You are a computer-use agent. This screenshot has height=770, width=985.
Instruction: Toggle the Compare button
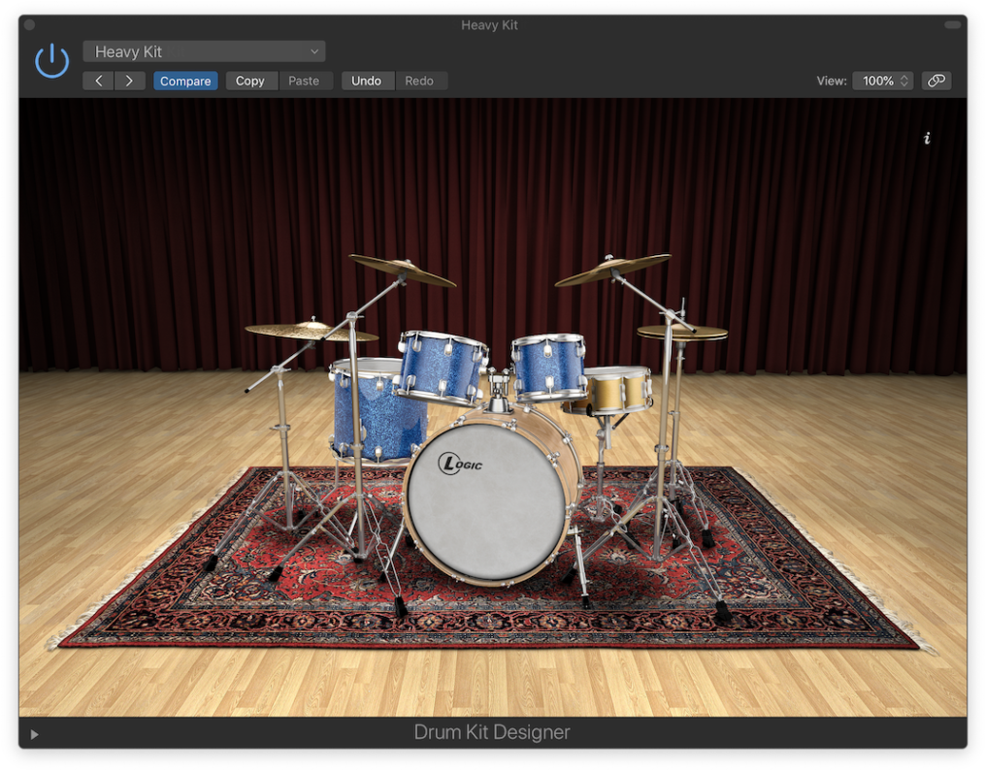185,80
